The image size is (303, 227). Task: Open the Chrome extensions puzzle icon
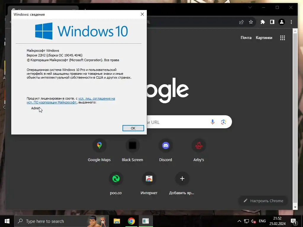pos(262,22)
